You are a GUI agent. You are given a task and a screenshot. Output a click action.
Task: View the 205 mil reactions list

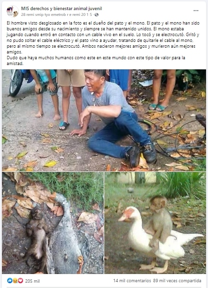32,281
